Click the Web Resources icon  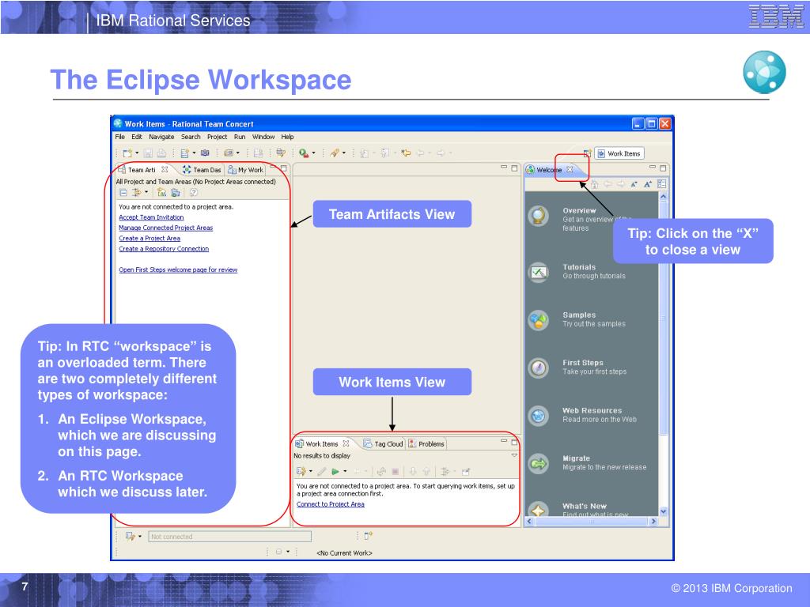click(x=538, y=416)
